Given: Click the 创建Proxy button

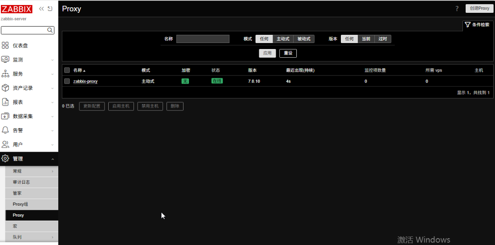Looking at the screenshot, I should click(x=479, y=9).
